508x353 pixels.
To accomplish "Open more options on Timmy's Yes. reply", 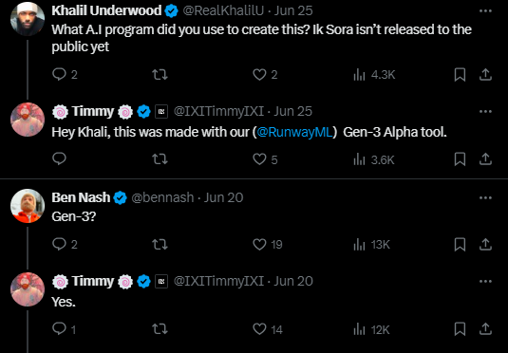I will point(485,281).
